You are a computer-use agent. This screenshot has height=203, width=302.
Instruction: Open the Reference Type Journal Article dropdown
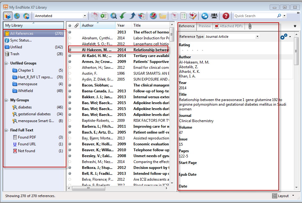[257, 37]
